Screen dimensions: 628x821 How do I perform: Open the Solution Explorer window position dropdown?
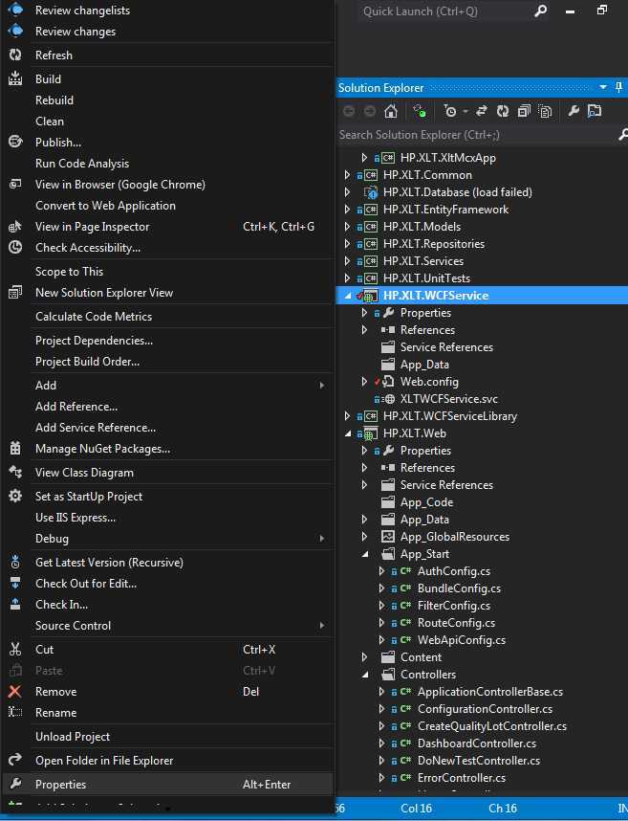point(603,87)
